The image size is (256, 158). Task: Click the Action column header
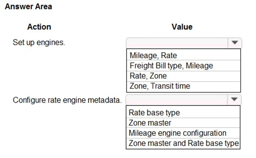pos(39,27)
